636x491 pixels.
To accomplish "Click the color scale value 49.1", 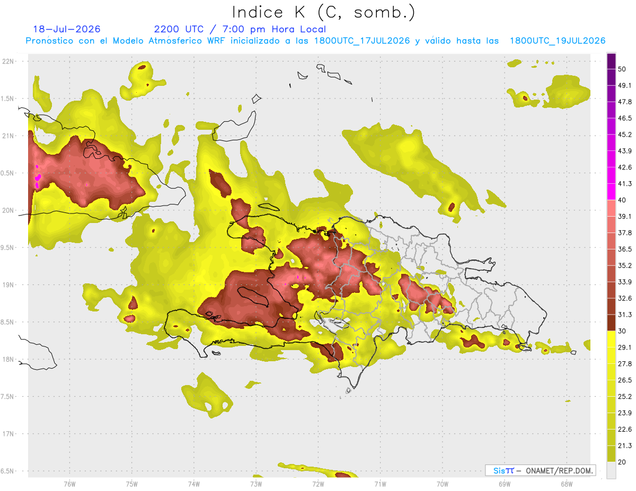I will 625,85.
